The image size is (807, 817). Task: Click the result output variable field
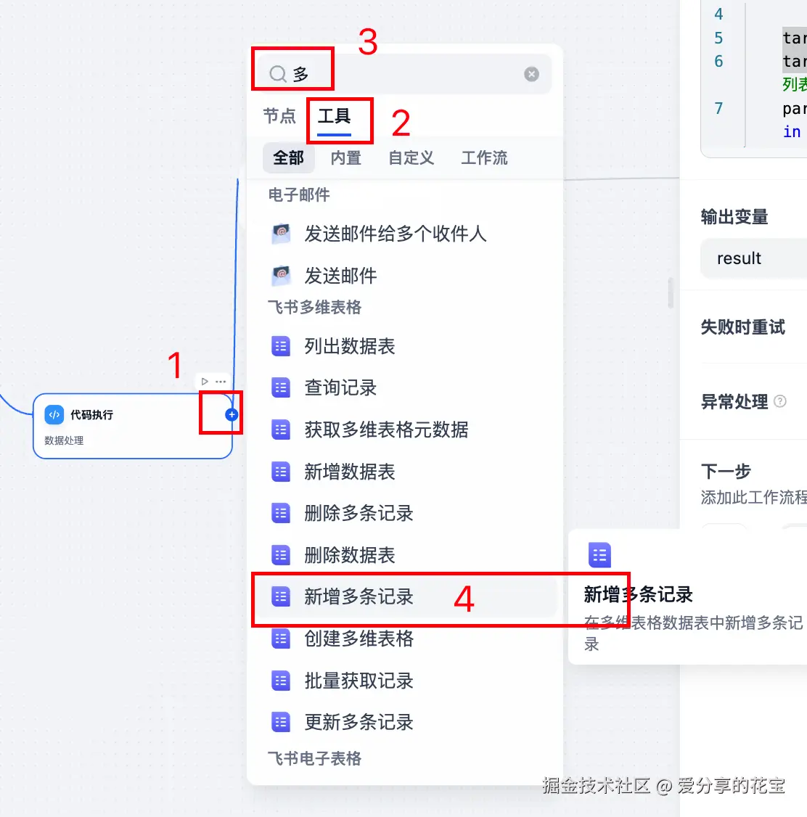tap(754, 258)
